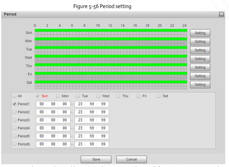
Task: Open Setting for the Sun row
Action: point(200,33)
